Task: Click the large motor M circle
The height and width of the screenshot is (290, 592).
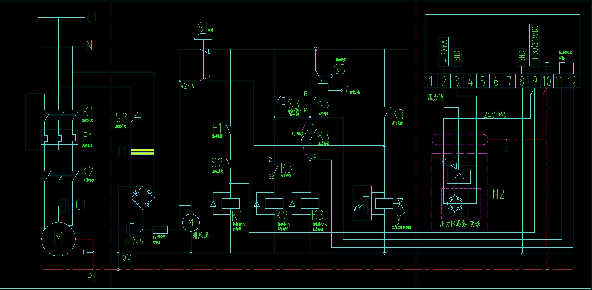Action: click(x=58, y=239)
